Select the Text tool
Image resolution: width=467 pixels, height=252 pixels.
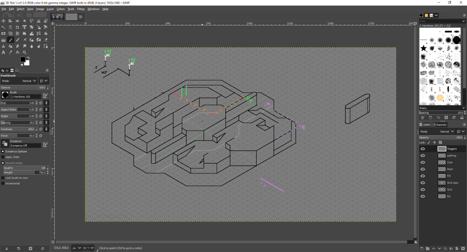click(3, 52)
